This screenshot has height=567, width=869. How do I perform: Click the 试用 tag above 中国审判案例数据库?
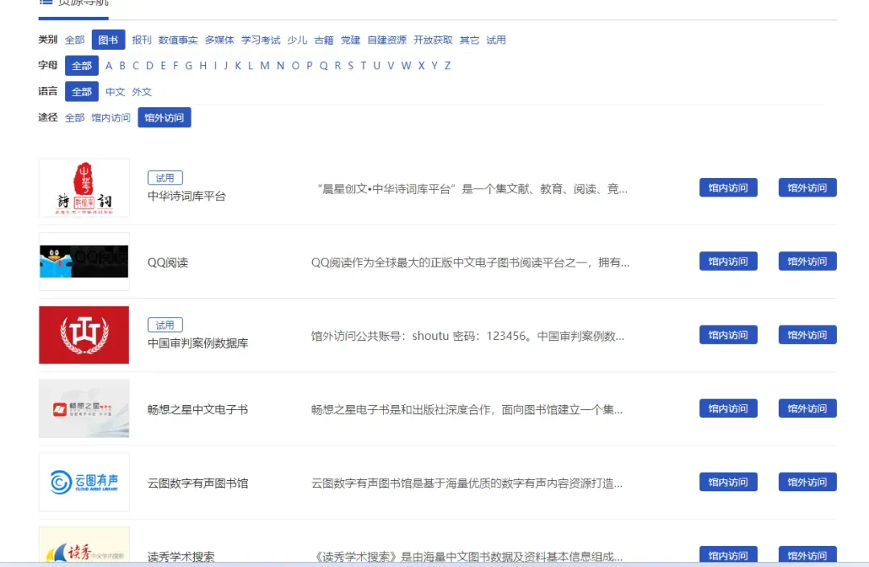point(165,325)
